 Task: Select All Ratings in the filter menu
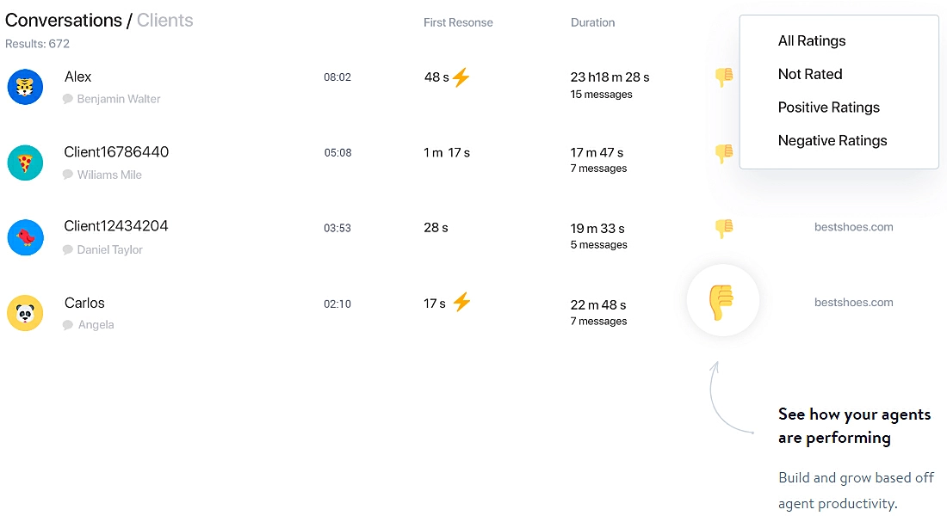(x=811, y=41)
